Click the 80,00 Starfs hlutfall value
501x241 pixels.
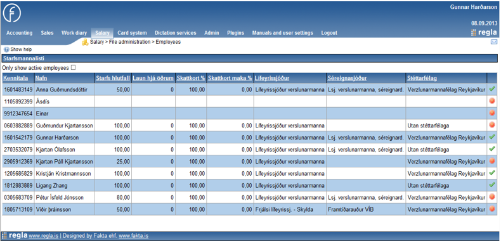click(x=123, y=197)
